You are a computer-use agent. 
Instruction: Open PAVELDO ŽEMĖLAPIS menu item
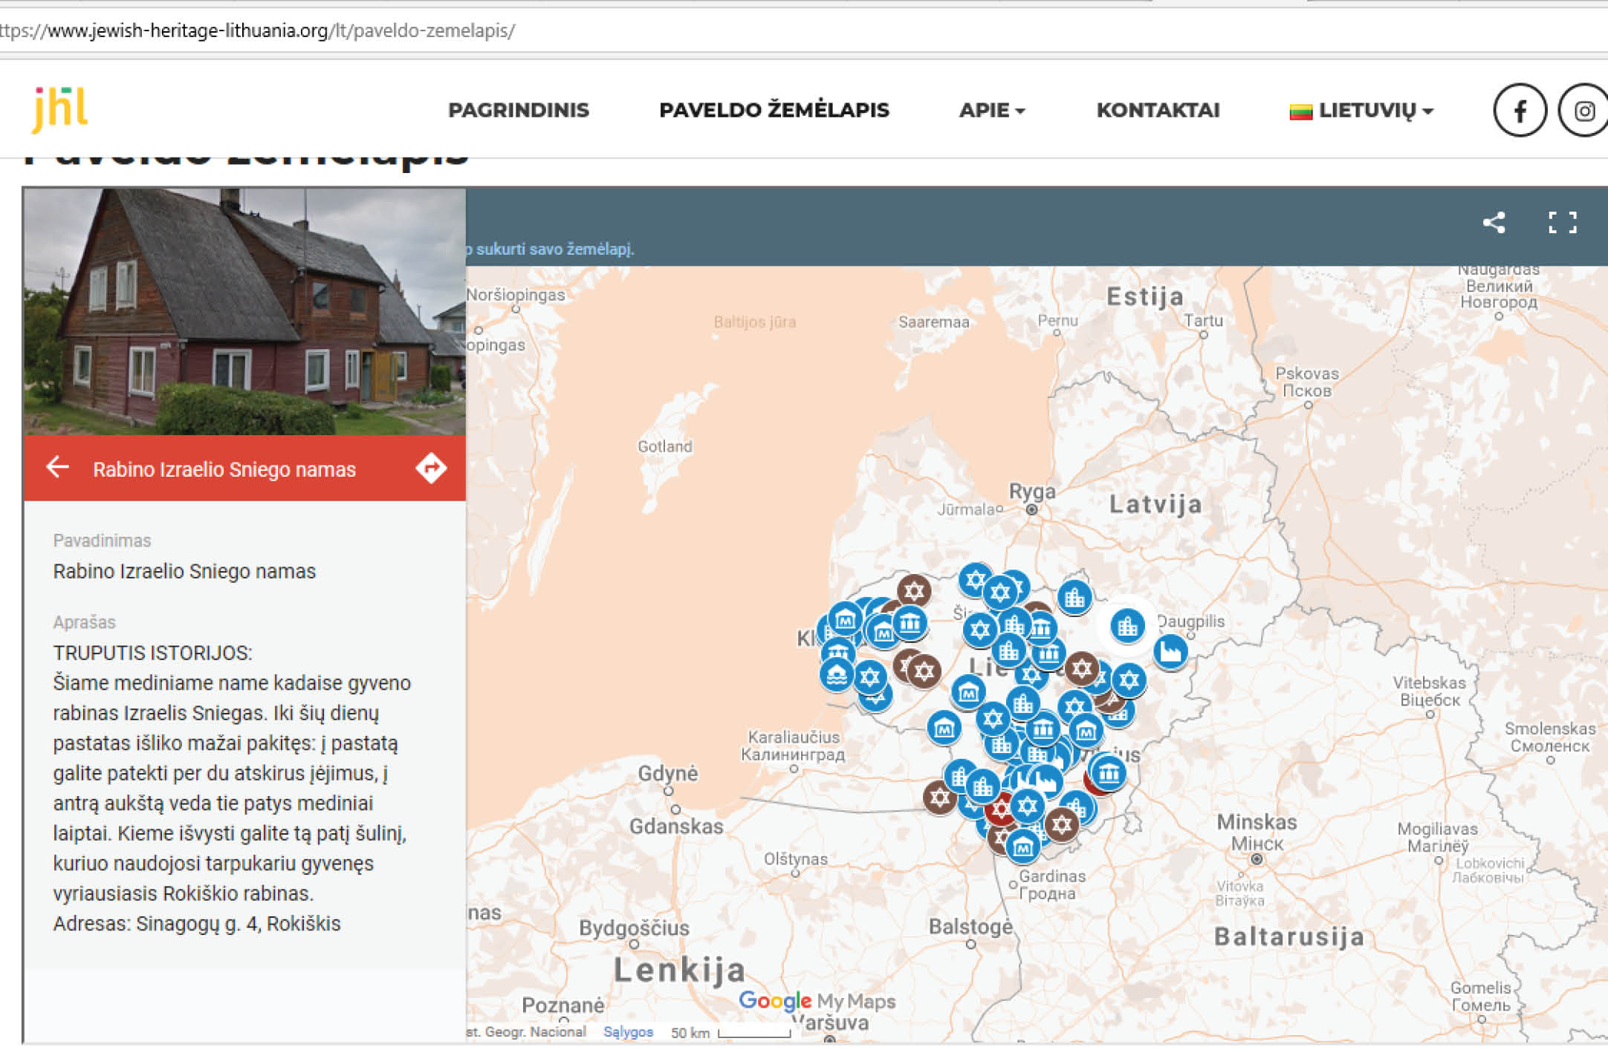point(774,110)
